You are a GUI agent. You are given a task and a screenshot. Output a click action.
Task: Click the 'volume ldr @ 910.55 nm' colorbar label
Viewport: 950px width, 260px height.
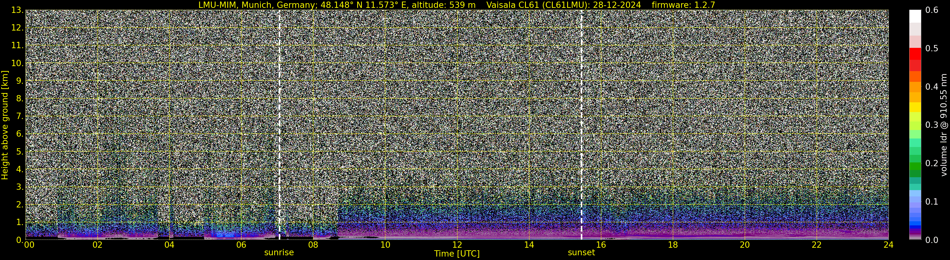tap(944, 125)
